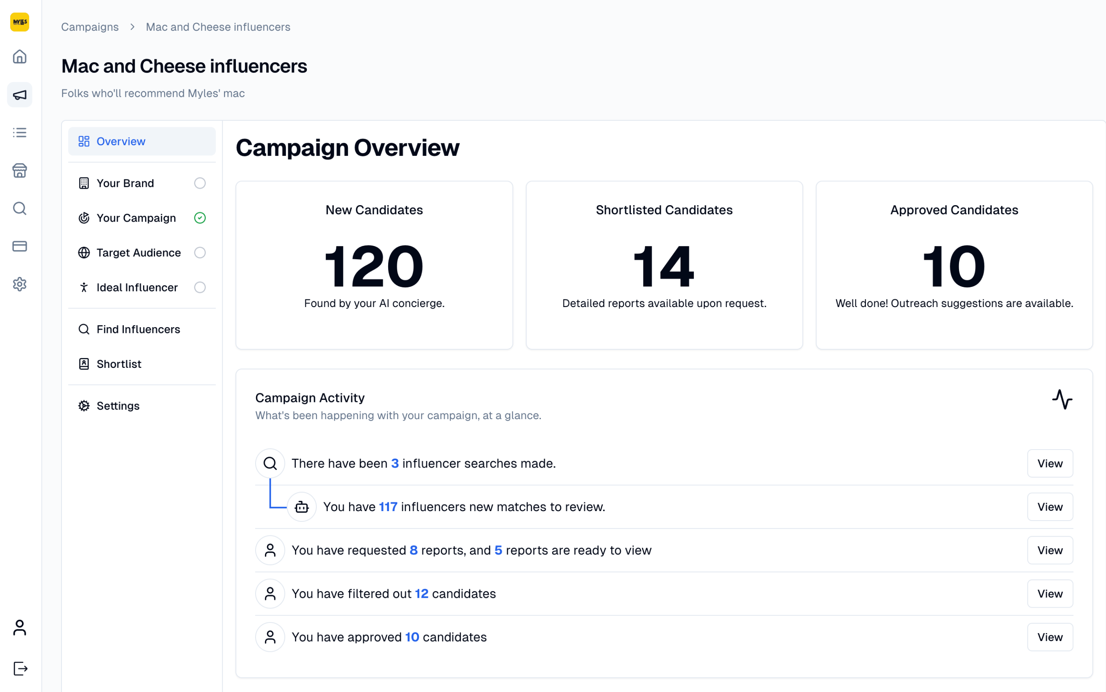Open the storefront icon in left rail
Screen dimensions: 1106x692
pos(20,171)
